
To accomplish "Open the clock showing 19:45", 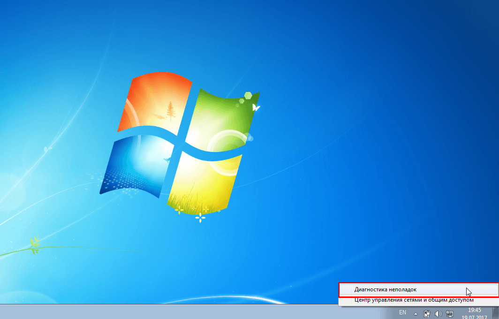I will 475,313.
